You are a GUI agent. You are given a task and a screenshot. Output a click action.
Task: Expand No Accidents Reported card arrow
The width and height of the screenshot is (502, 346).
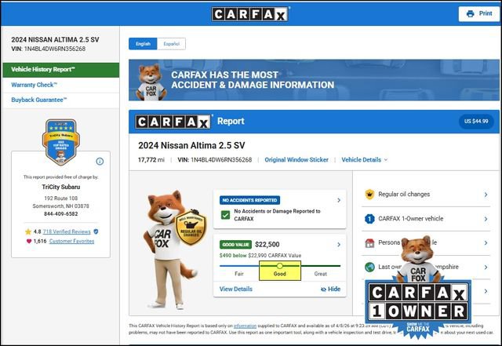[339, 200]
